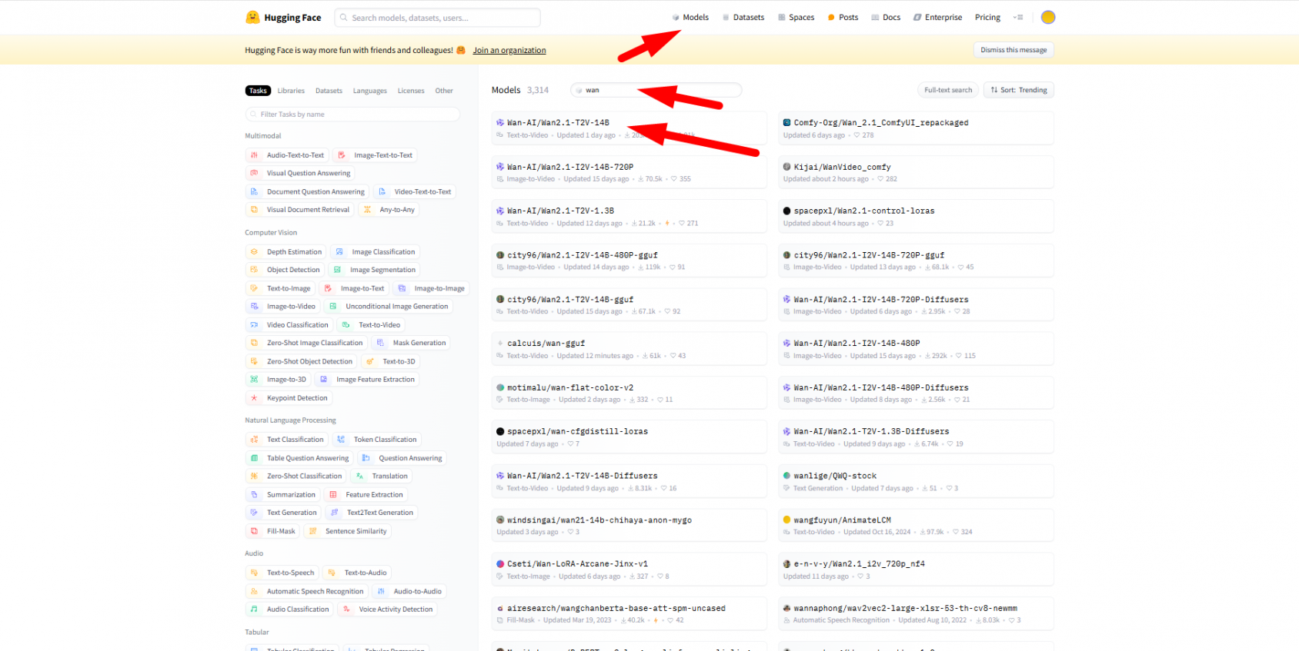Open Docs in top navigation
This screenshot has height=651, width=1299.
click(x=886, y=17)
